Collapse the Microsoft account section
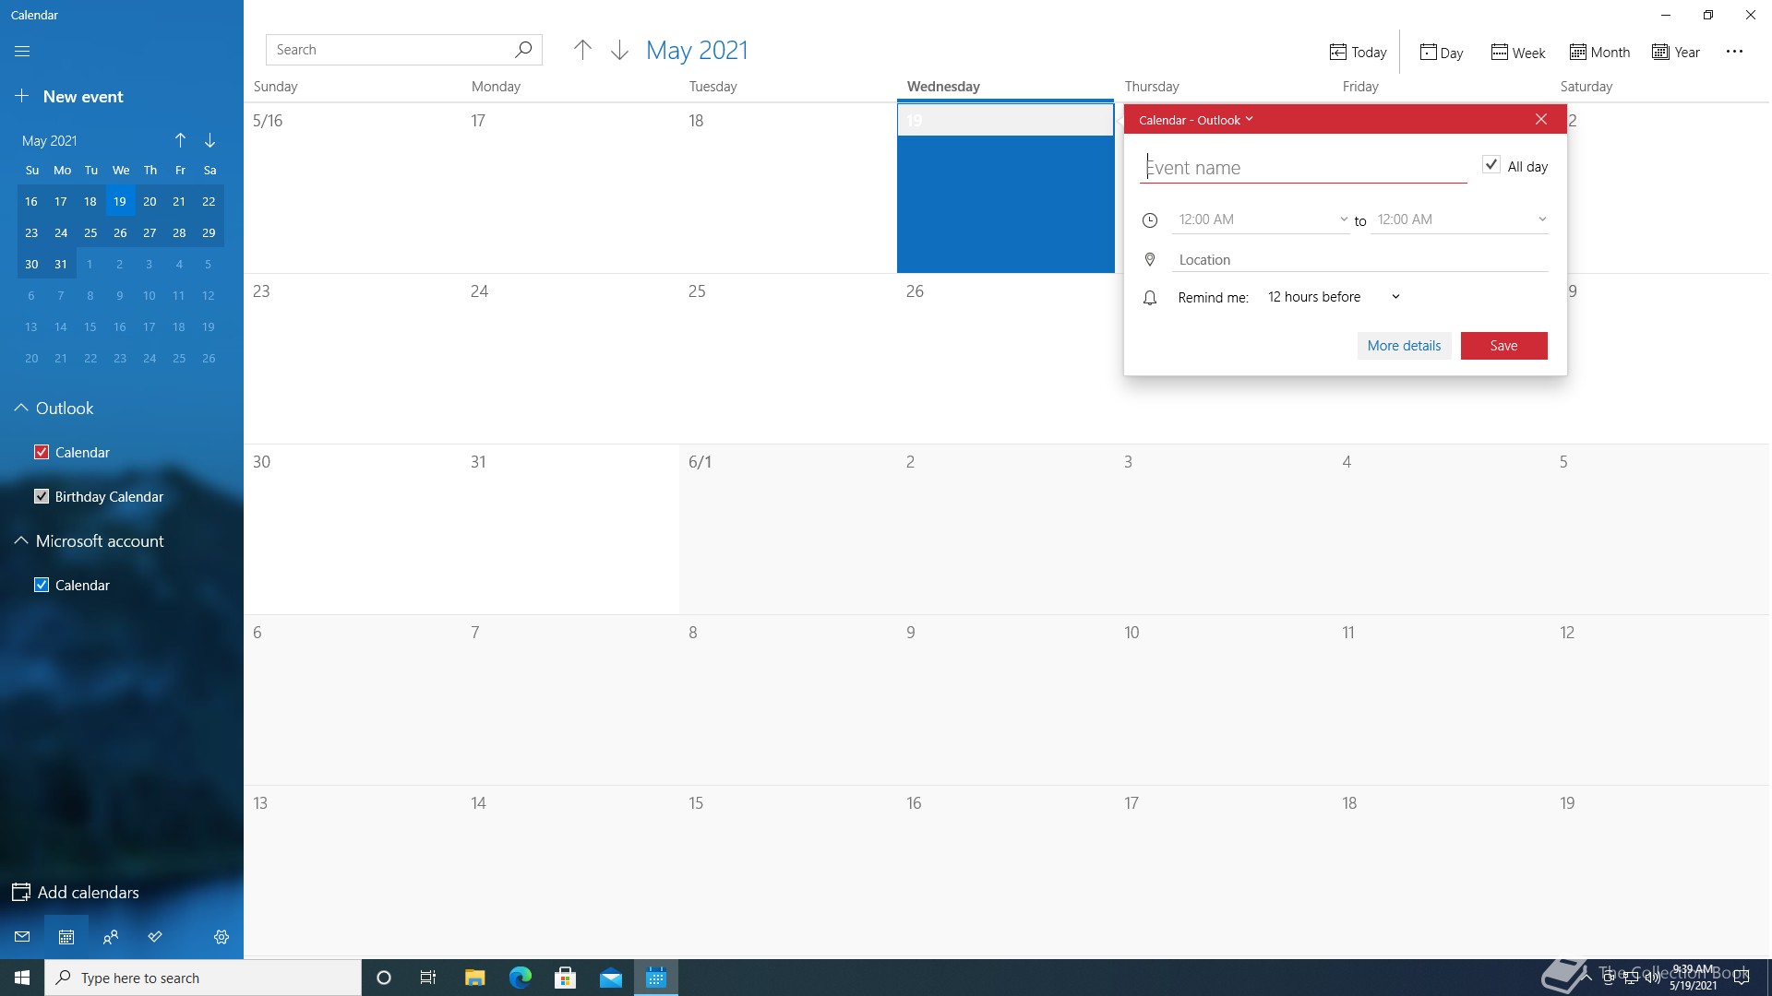The image size is (1772, 996). click(x=20, y=540)
